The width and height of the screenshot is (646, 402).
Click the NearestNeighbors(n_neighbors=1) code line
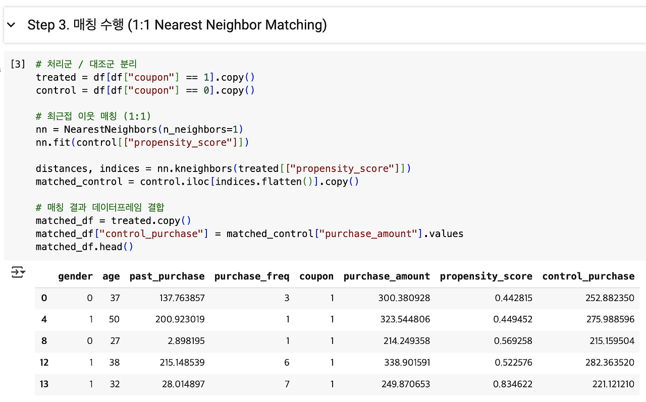(x=140, y=130)
